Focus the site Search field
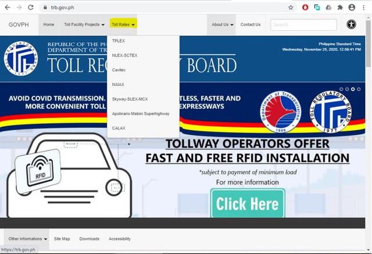The height and width of the screenshot is (254, 372). tap(303, 24)
